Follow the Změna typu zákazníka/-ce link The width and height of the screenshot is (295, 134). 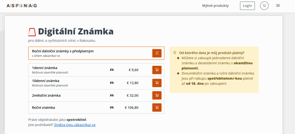(75, 125)
